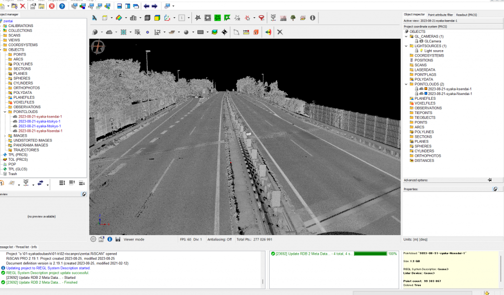Click the crosshair target icon in lower toolbar

(x=224, y=32)
